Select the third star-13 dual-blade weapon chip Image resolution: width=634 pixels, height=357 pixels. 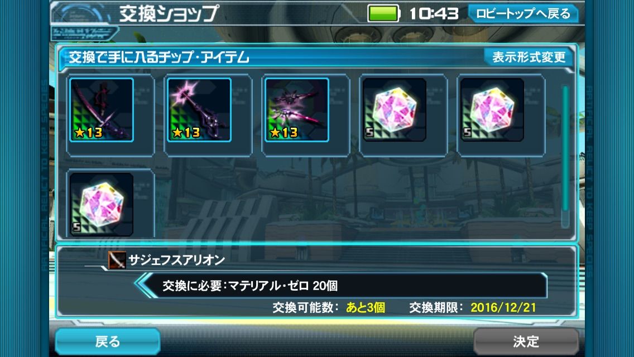point(297,109)
